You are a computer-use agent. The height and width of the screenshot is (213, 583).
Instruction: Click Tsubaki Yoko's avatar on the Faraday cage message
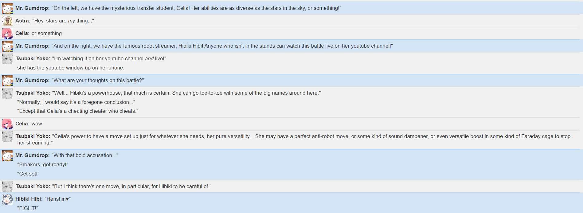point(7,136)
